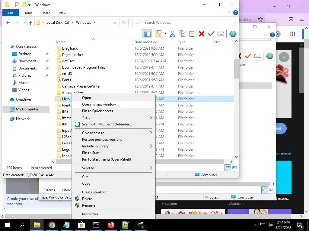The height and width of the screenshot is (231, 309).
Task: Go back with the left arrow
Action: coord(8,23)
